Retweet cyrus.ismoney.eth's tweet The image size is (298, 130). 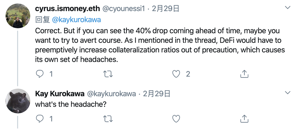click(108, 74)
